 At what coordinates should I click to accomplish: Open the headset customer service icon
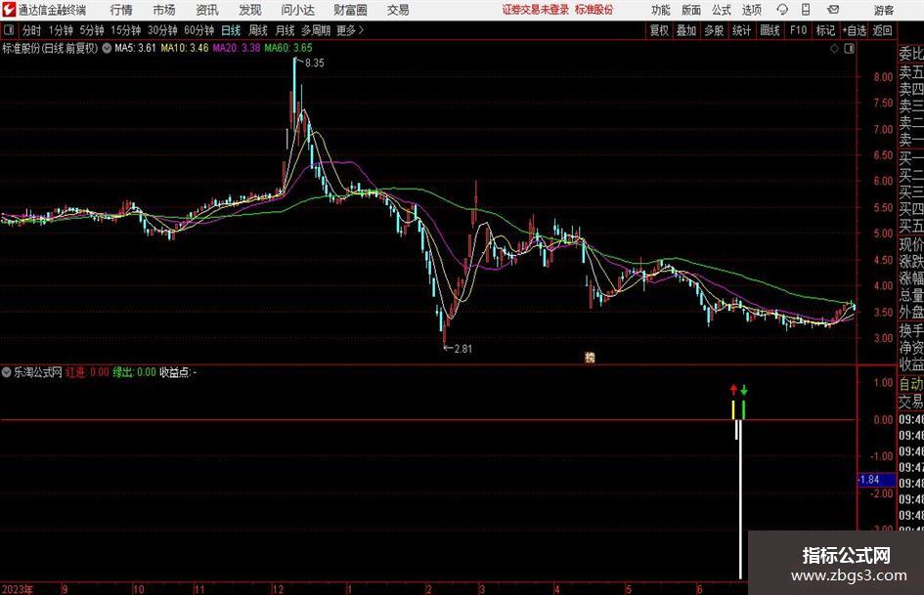tap(782, 10)
